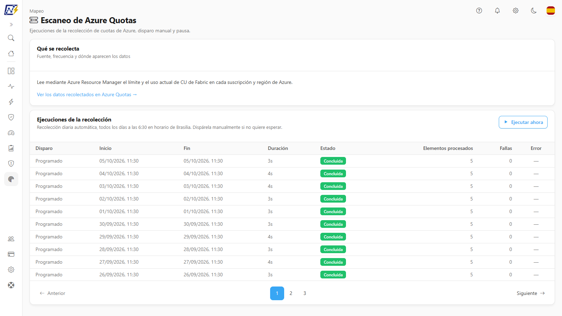Open the shield alert icon in sidebar
This screenshot has height=316, width=562.
pos(11,164)
